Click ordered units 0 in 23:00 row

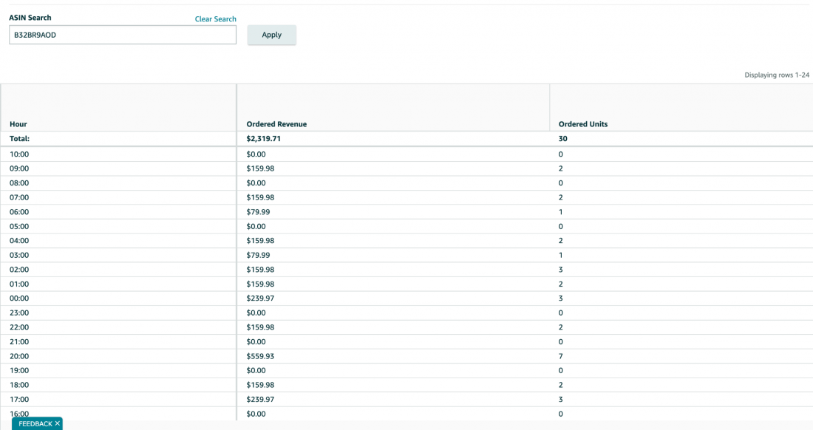click(560, 313)
